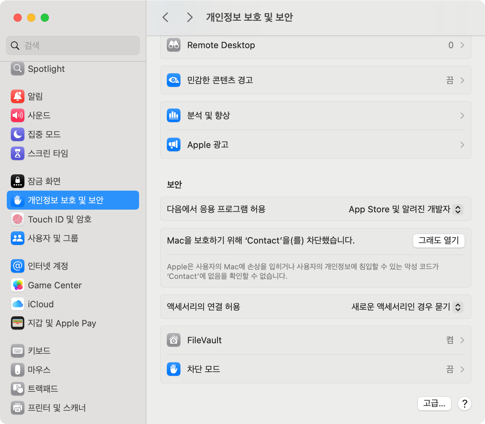The height and width of the screenshot is (424, 485).
Task: Click the 사용자 및 그룹 people icon
Action: coord(18,238)
